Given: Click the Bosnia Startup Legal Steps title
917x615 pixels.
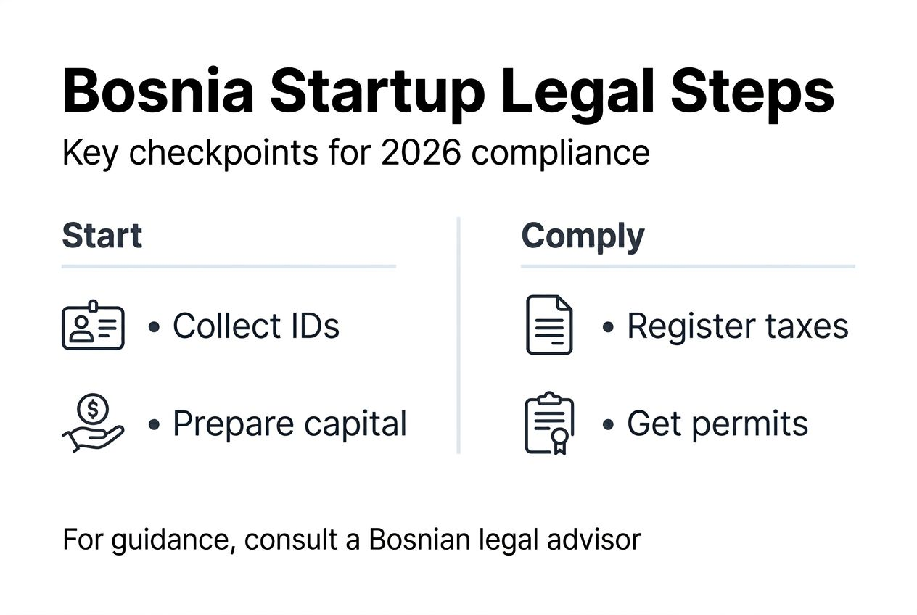Looking at the screenshot, I should [448, 93].
